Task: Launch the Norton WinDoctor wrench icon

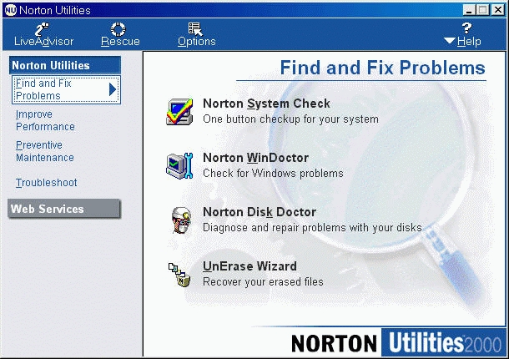Action: click(x=179, y=165)
